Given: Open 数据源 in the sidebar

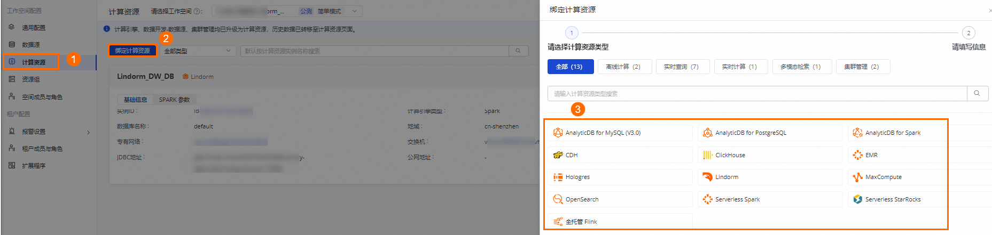Looking at the screenshot, I should [x=30, y=45].
